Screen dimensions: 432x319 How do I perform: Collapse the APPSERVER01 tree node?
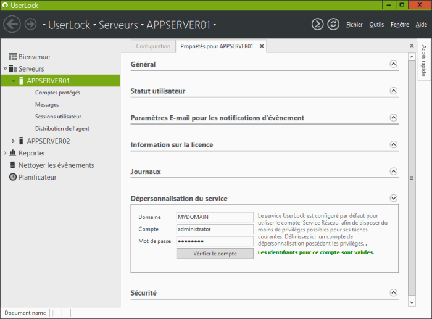click(14, 81)
